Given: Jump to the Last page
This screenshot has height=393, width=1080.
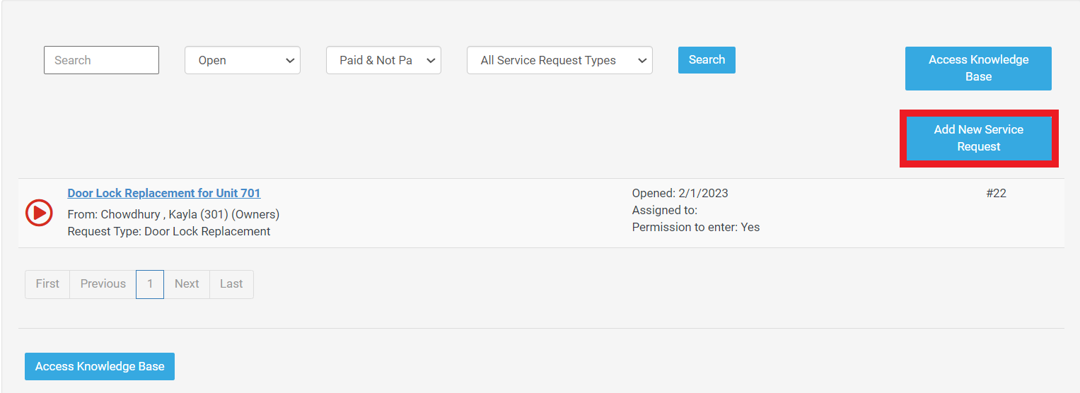Looking at the screenshot, I should (231, 284).
